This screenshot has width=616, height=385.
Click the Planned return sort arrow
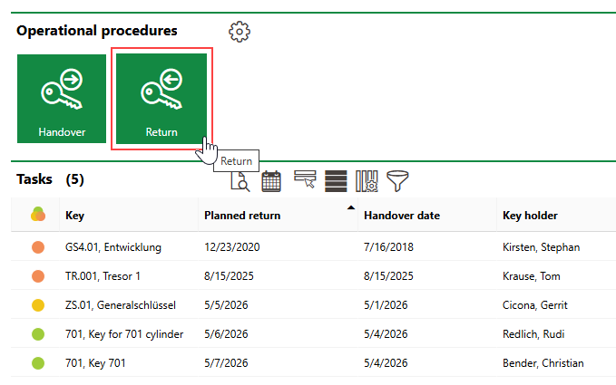351,207
